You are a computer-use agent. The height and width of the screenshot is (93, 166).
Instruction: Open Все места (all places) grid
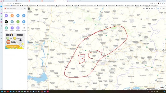pyautogui.click(x=24, y=28)
